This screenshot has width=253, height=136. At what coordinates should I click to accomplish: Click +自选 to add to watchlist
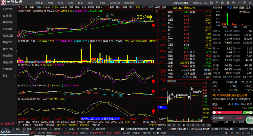157,7
